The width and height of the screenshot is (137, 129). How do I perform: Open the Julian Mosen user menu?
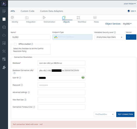[129, 4]
